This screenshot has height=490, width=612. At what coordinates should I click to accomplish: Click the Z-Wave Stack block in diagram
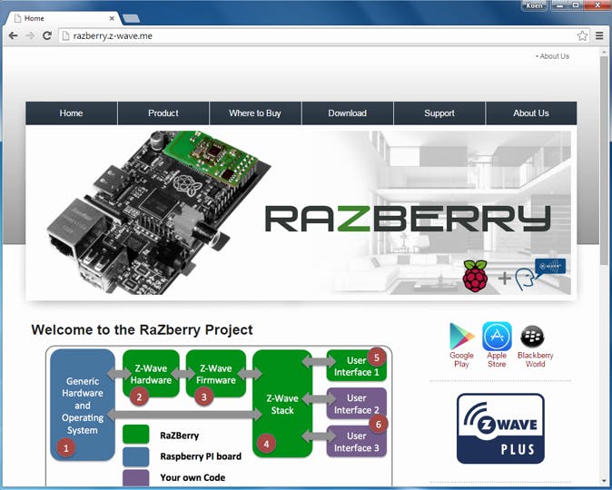tap(282, 404)
